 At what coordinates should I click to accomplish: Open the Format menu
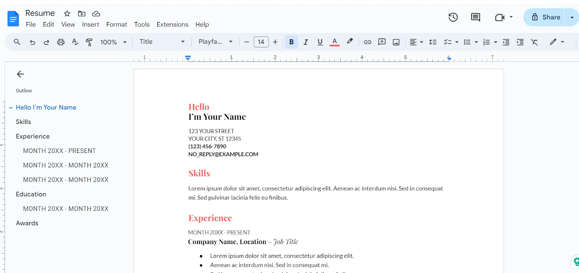click(x=117, y=24)
